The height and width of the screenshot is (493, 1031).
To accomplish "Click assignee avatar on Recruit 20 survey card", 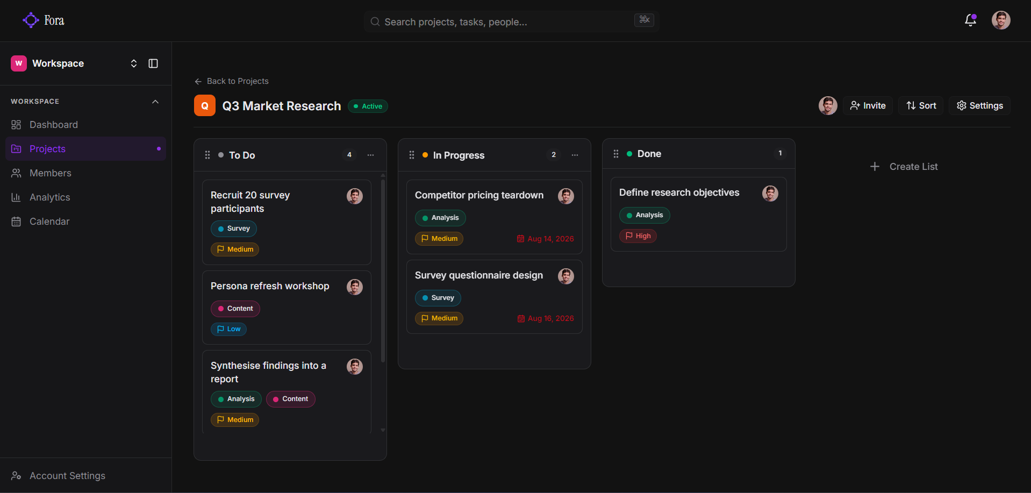I will pyautogui.click(x=355, y=196).
